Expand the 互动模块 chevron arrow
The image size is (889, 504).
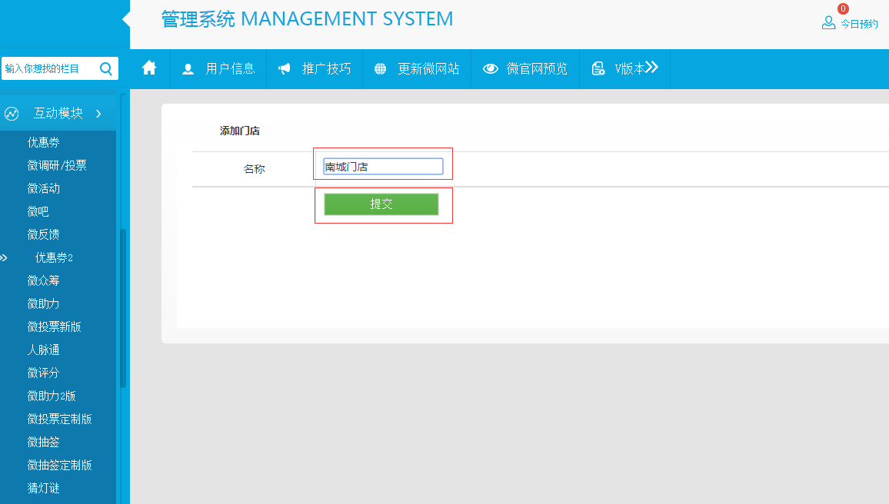[x=98, y=114]
